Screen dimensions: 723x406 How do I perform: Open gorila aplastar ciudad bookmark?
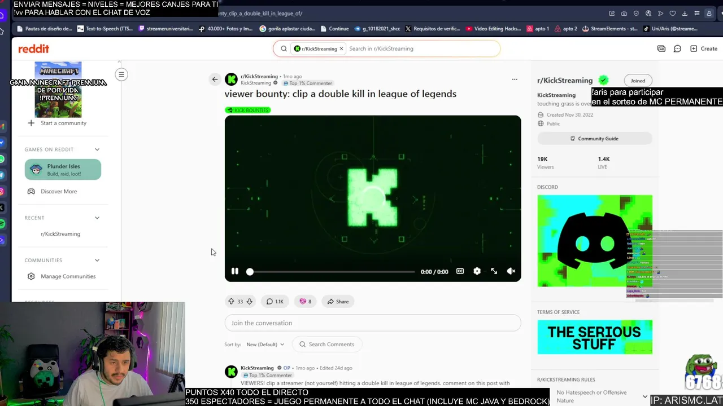287,29
